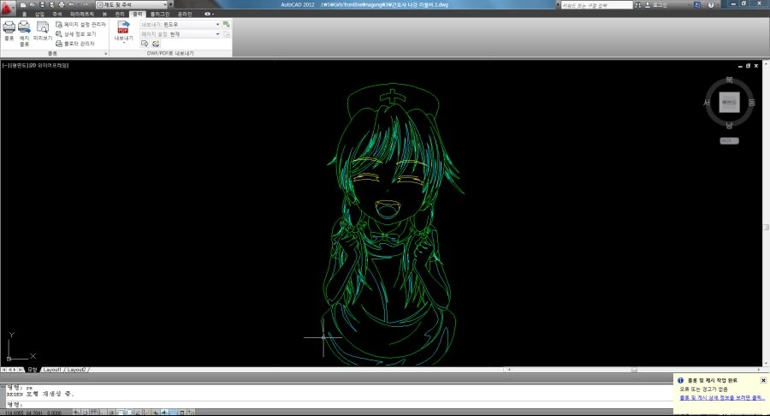Click 상세 정보 보기 view details
This screenshot has height=416, width=770.
click(76, 34)
